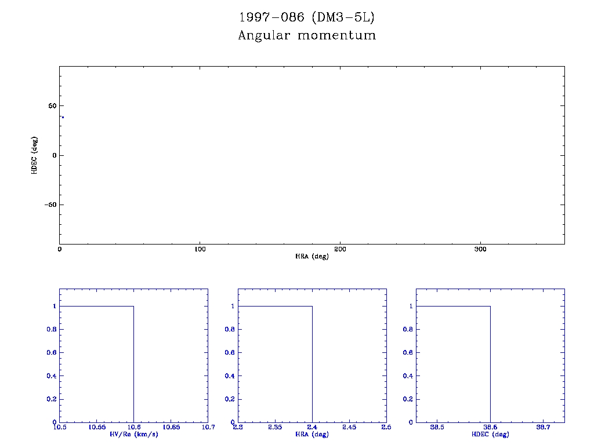Image resolution: width=594 pixels, height=445 pixels.
Task: Click the "-50" tick label on the top plot
Action: point(49,205)
